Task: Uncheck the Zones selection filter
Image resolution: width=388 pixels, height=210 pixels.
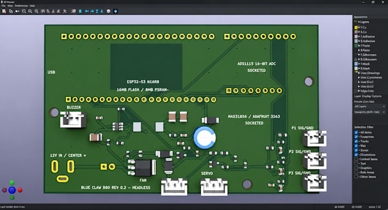Action: click(356, 150)
